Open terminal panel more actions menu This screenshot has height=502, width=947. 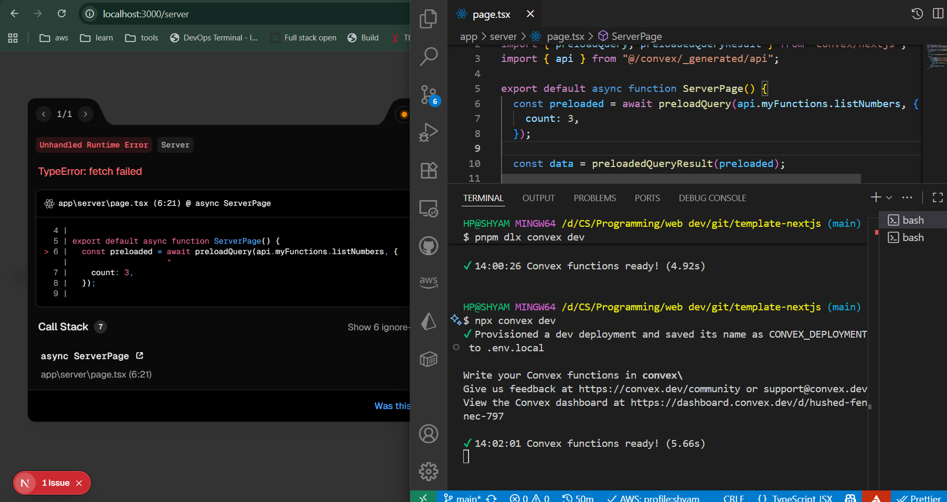pos(907,197)
